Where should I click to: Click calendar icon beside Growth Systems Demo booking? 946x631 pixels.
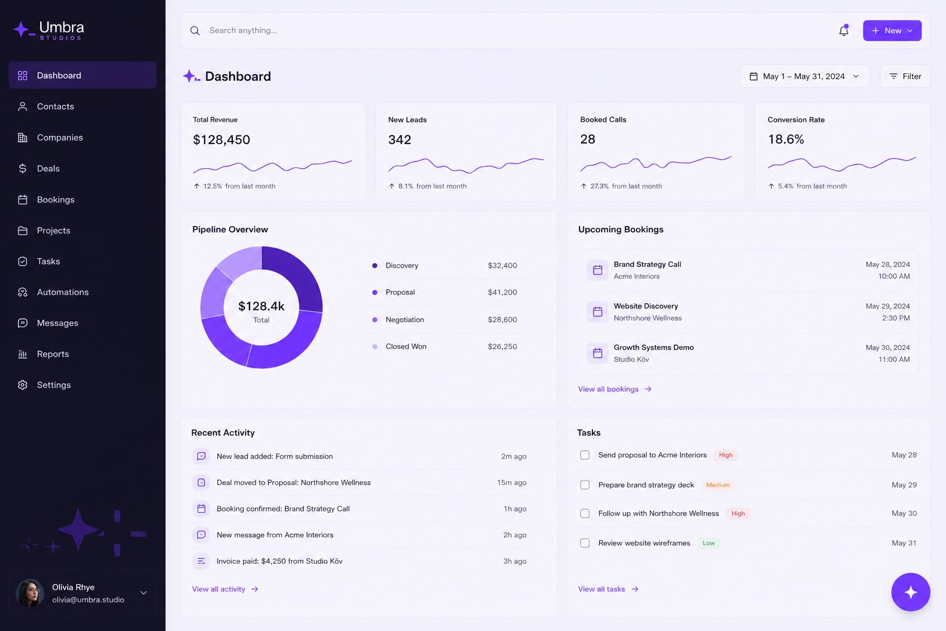[597, 353]
